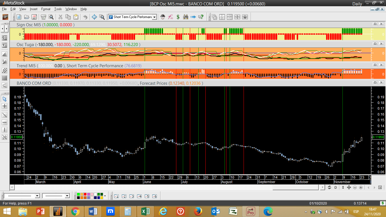Open the Tools menu
Viewport: 386px width, 217px height.
(x=58, y=9)
